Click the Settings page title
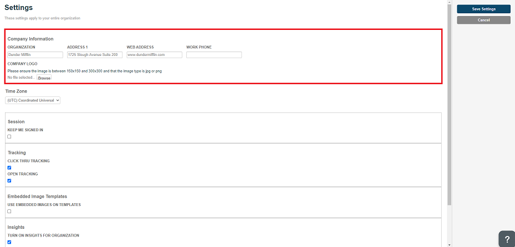 coord(18,7)
